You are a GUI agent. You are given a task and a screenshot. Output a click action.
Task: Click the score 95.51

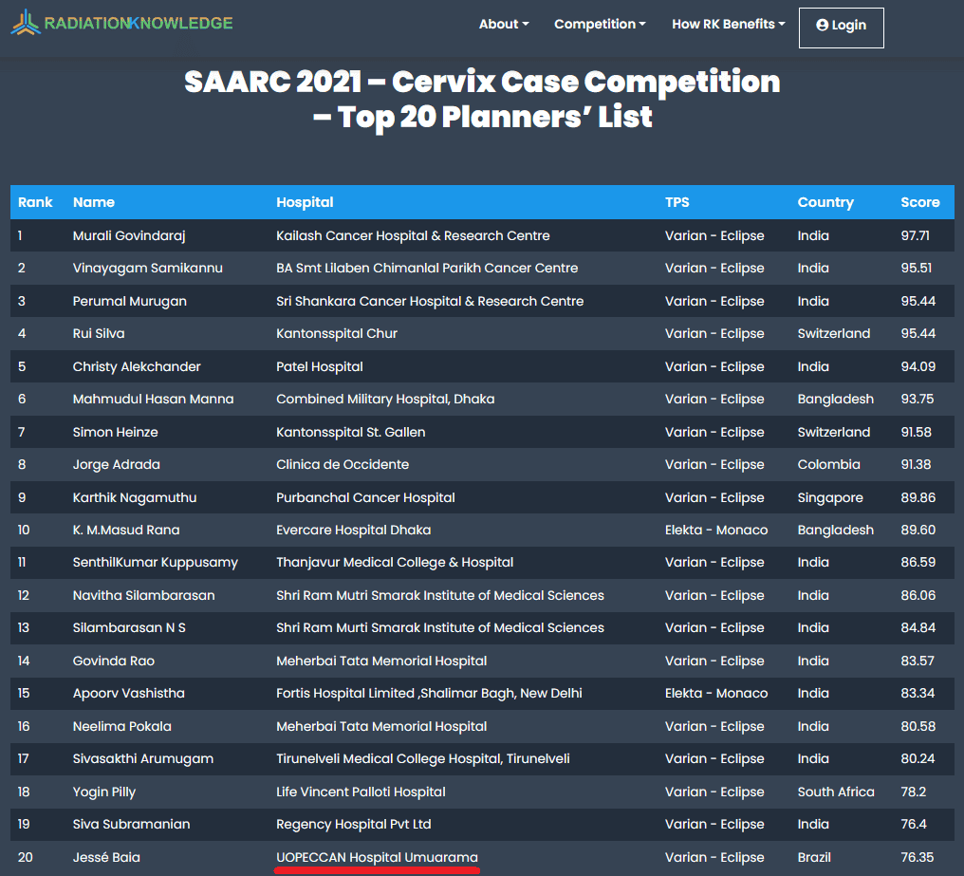click(x=916, y=269)
